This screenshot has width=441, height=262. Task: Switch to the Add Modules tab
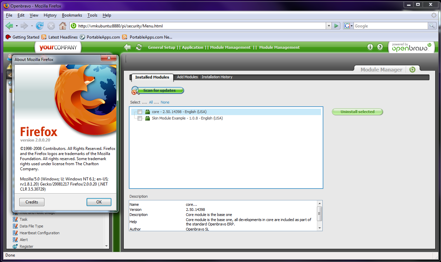pyautogui.click(x=187, y=77)
